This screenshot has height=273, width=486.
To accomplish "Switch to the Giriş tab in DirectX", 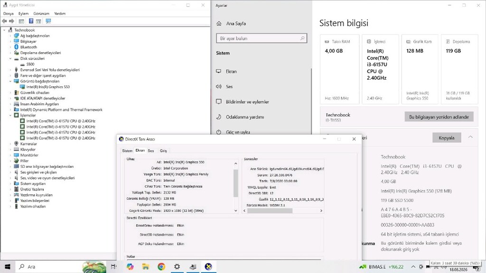I will (x=163, y=151).
